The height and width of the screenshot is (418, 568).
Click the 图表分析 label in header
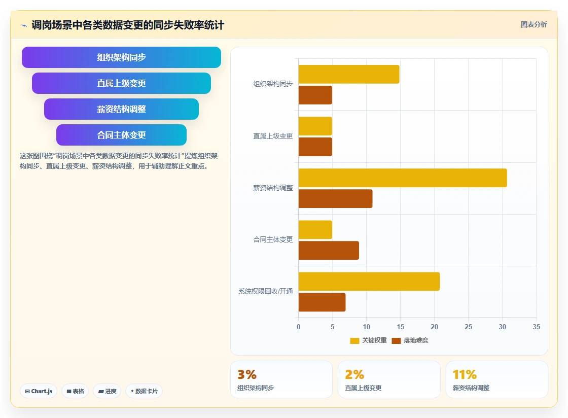click(x=534, y=25)
